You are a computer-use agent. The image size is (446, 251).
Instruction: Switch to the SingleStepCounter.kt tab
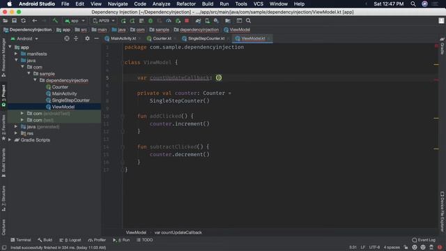[203, 38]
